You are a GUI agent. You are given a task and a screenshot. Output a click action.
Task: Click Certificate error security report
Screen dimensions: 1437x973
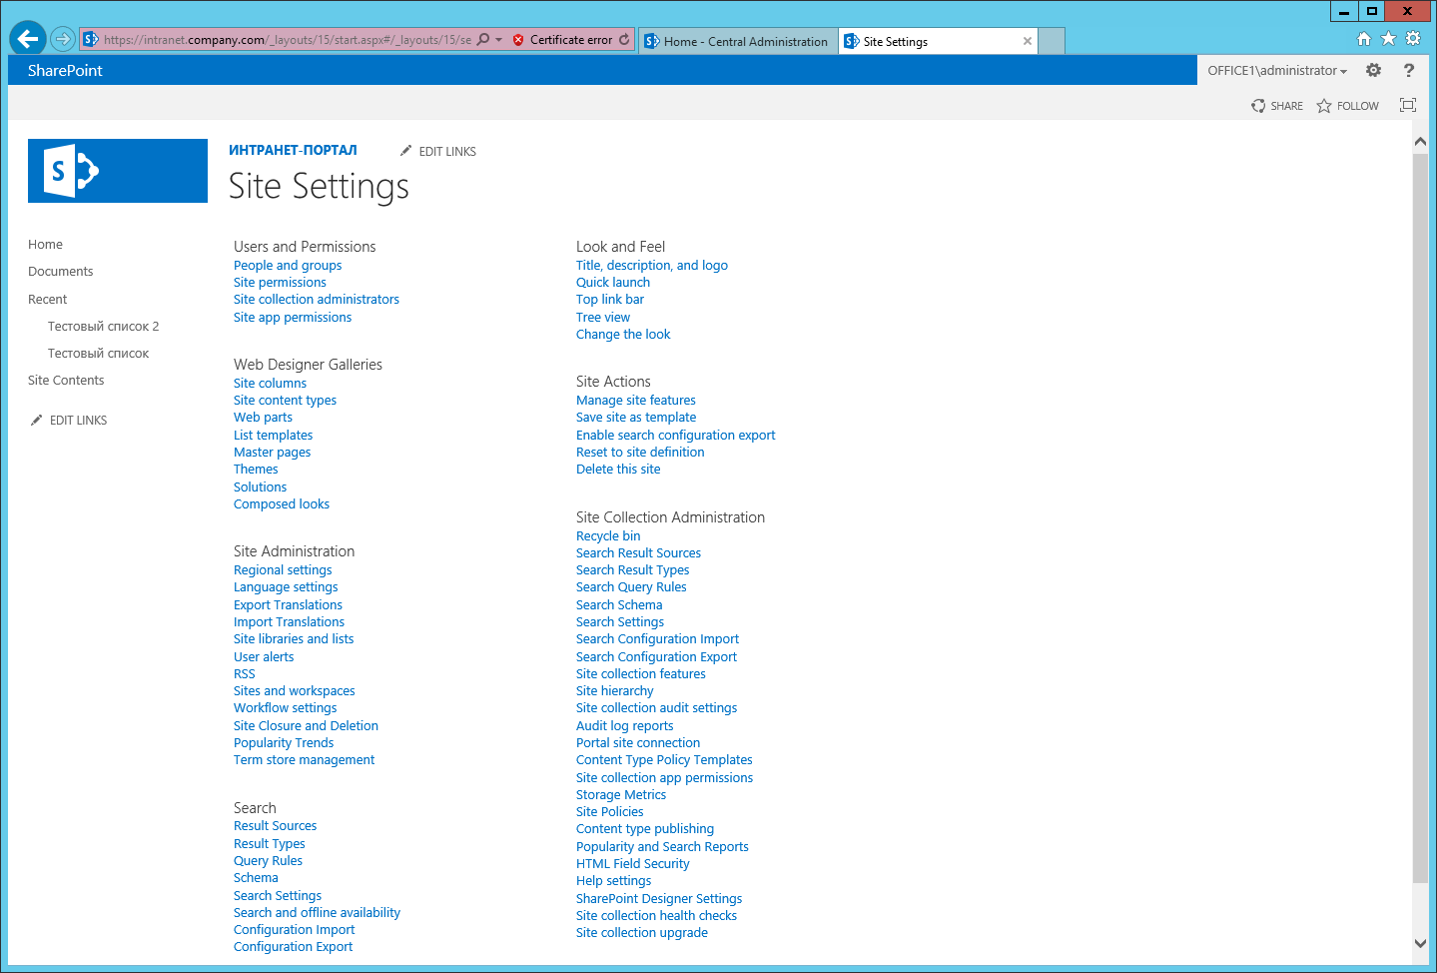(x=562, y=40)
